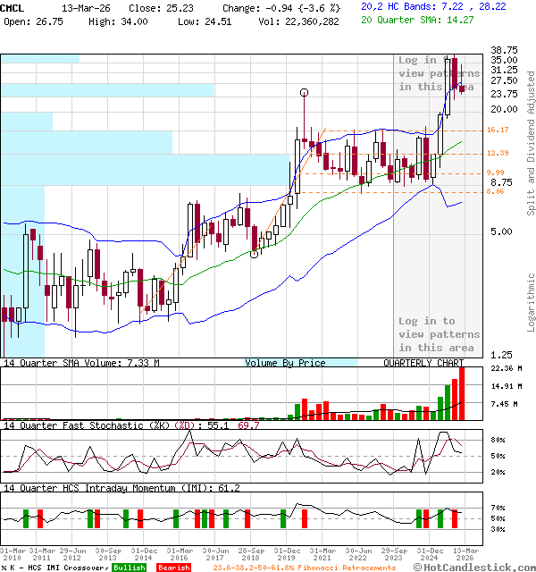Click the 'Volume By Price' label
Viewport: 536px width, 572px height.
[285, 363]
